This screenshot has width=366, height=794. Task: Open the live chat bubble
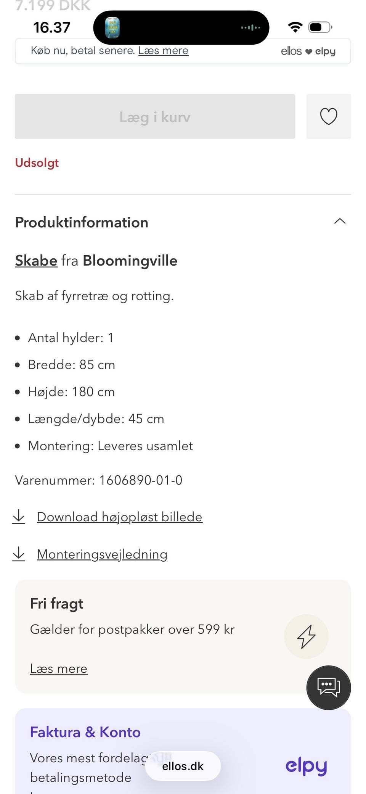[328, 688]
